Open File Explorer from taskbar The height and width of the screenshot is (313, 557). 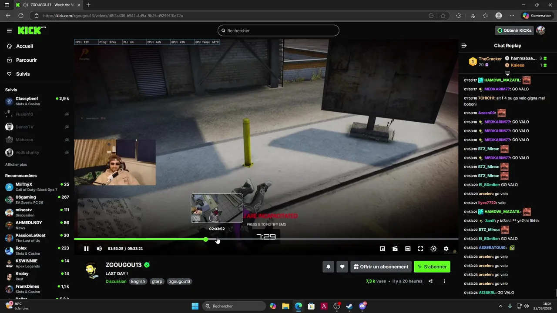point(285,306)
